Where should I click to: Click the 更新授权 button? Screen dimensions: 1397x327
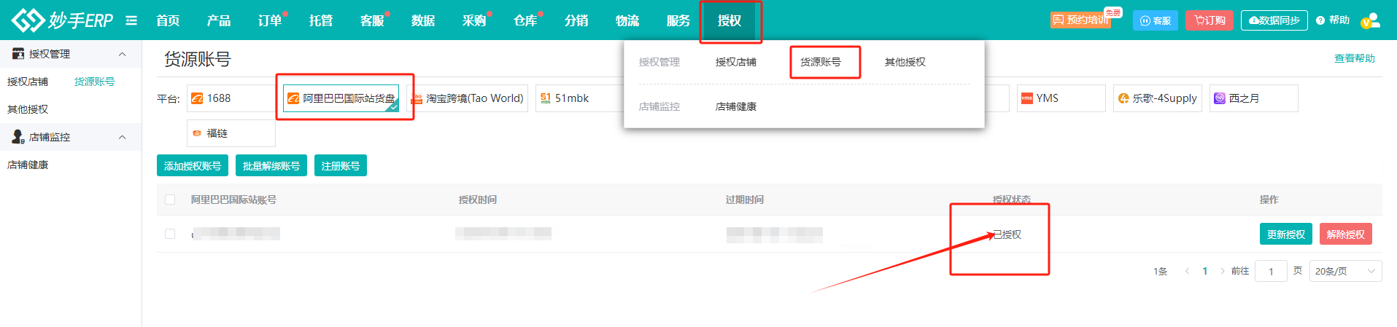[x=1286, y=234]
